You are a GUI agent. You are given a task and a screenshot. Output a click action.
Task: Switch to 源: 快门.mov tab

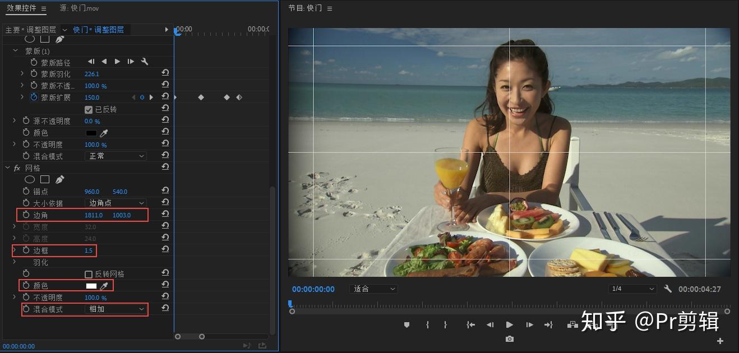pos(80,8)
